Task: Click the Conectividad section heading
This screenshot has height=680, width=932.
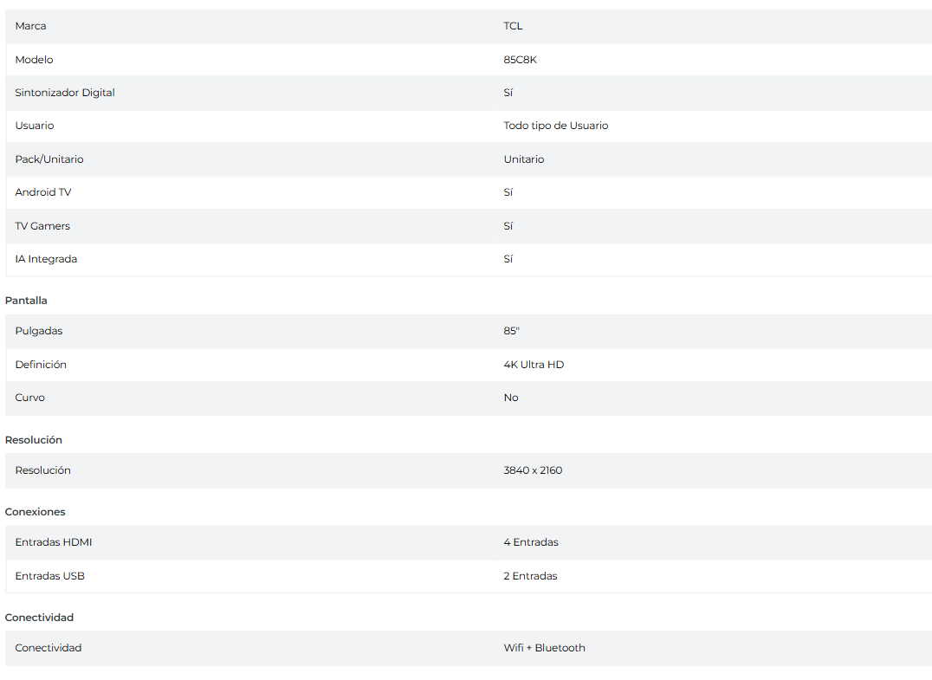Action: (x=39, y=618)
